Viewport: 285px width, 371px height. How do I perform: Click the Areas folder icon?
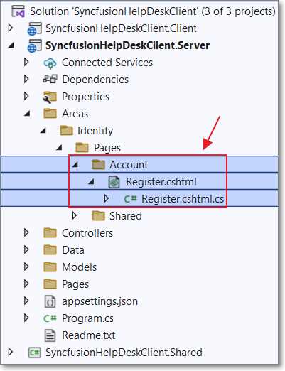click(x=50, y=114)
